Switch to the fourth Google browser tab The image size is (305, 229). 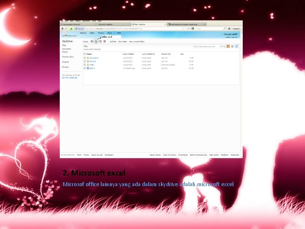[x=184, y=24]
